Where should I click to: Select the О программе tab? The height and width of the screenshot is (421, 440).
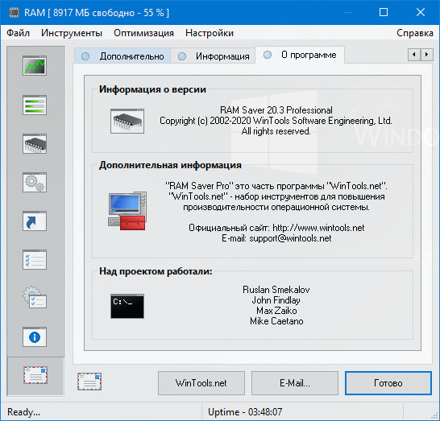[x=300, y=55]
